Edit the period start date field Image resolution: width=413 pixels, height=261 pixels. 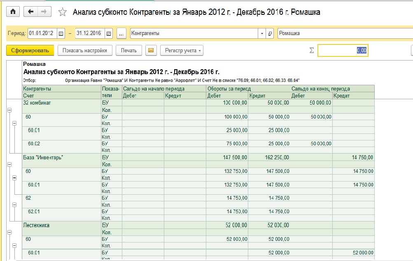pyautogui.click(x=42, y=33)
